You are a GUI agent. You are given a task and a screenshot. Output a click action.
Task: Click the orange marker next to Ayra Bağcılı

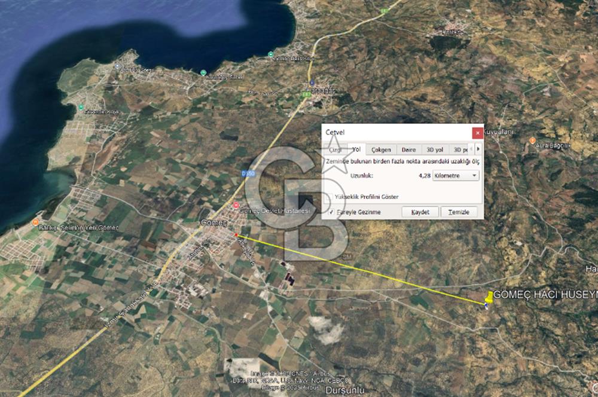click(x=532, y=141)
